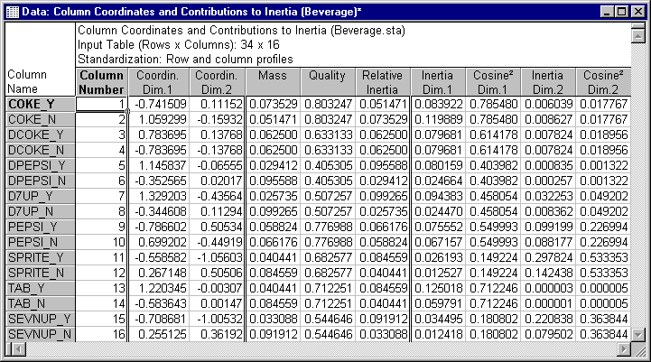Click the horizontal scrollbar right arrow

625,348
